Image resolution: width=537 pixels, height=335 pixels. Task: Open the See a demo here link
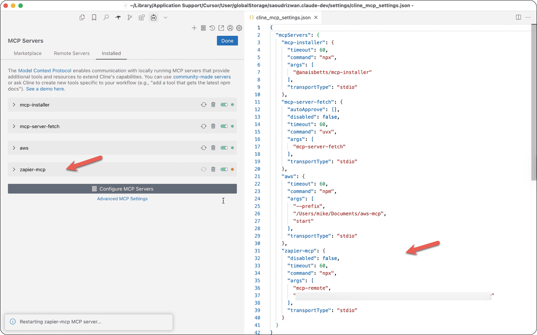(45, 89)
